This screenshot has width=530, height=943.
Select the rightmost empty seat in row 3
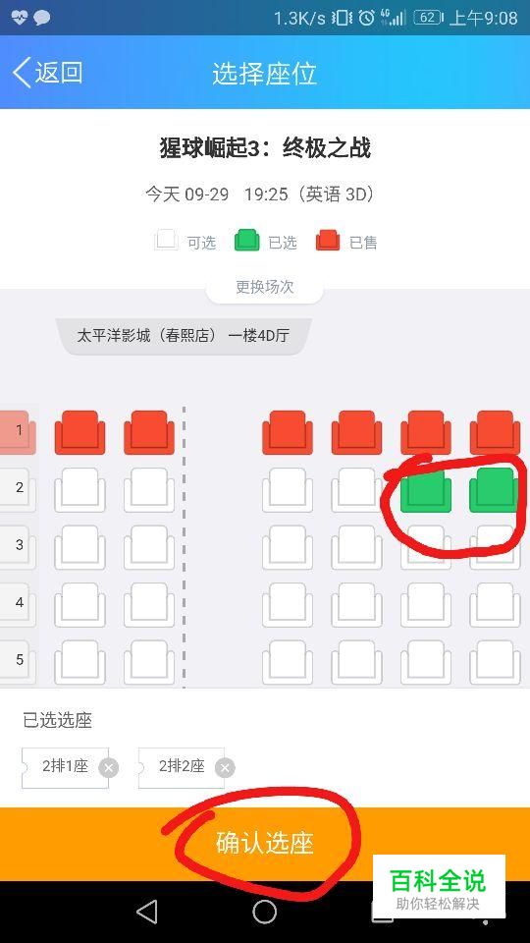495,547
